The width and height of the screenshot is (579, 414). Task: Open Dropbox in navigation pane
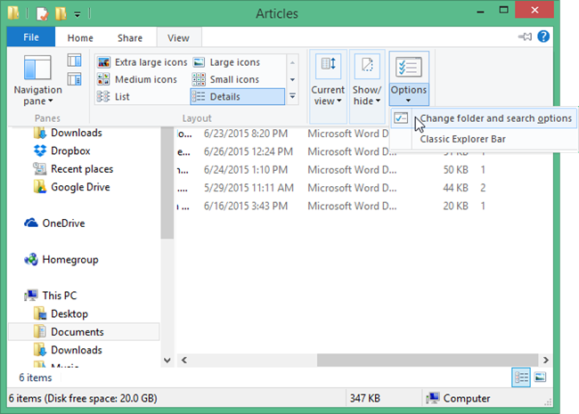point(70,151)
